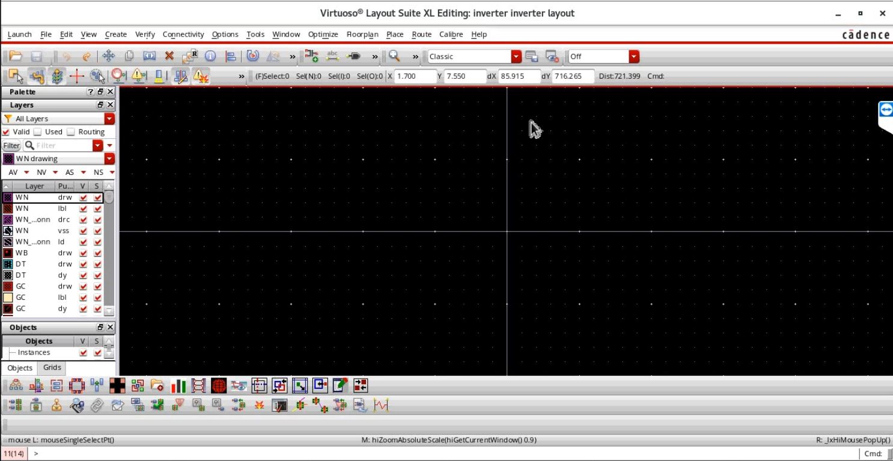Viewport: 893px width, 461px height.
Task: Expand the AV layer visibility dropdown
Action: (x=27, y=172)
